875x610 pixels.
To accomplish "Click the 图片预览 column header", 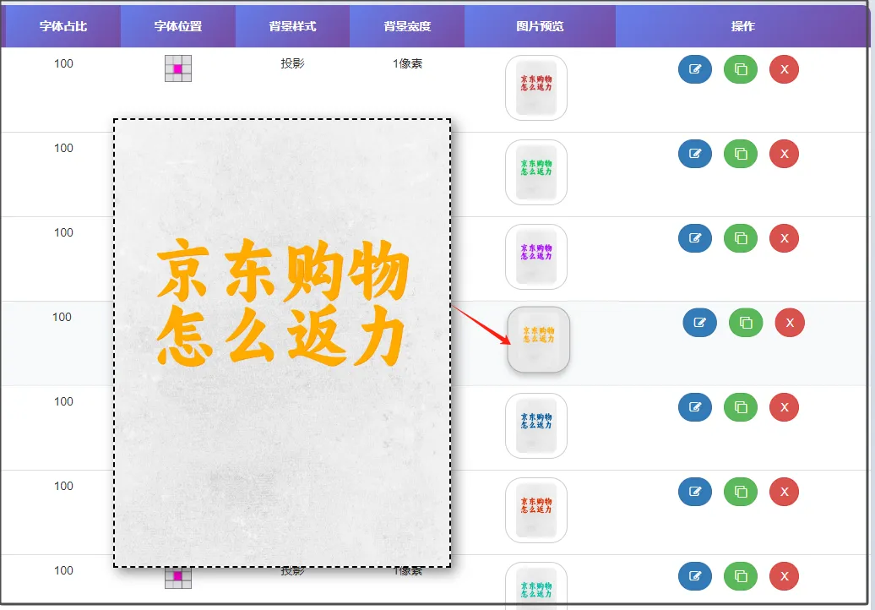I will tap(541, 26).
